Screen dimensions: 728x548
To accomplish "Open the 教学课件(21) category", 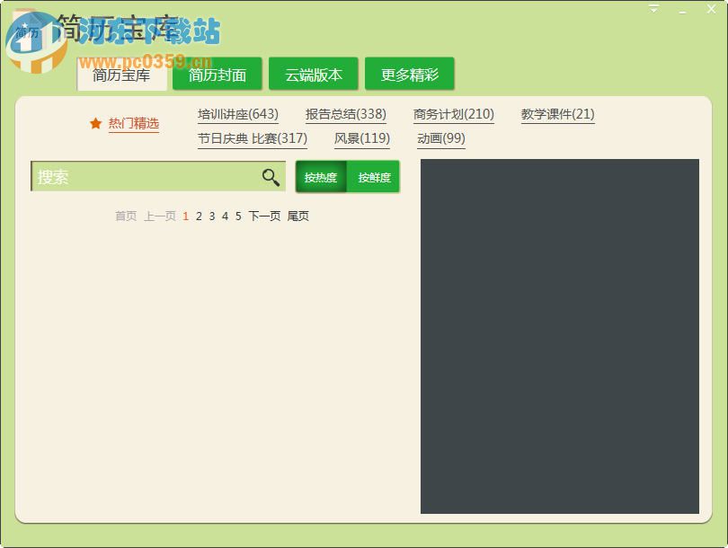I will [557, 114].
